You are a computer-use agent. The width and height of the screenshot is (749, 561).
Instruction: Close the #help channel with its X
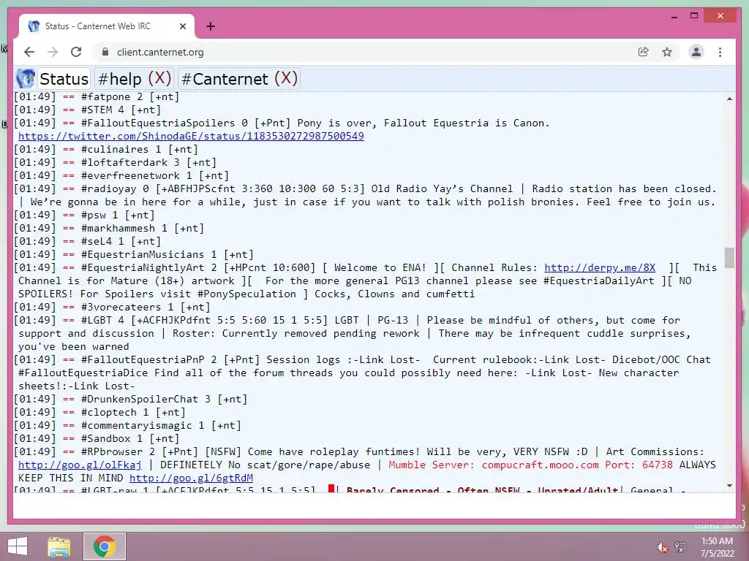pyautogui.click(x=159, y=78)
